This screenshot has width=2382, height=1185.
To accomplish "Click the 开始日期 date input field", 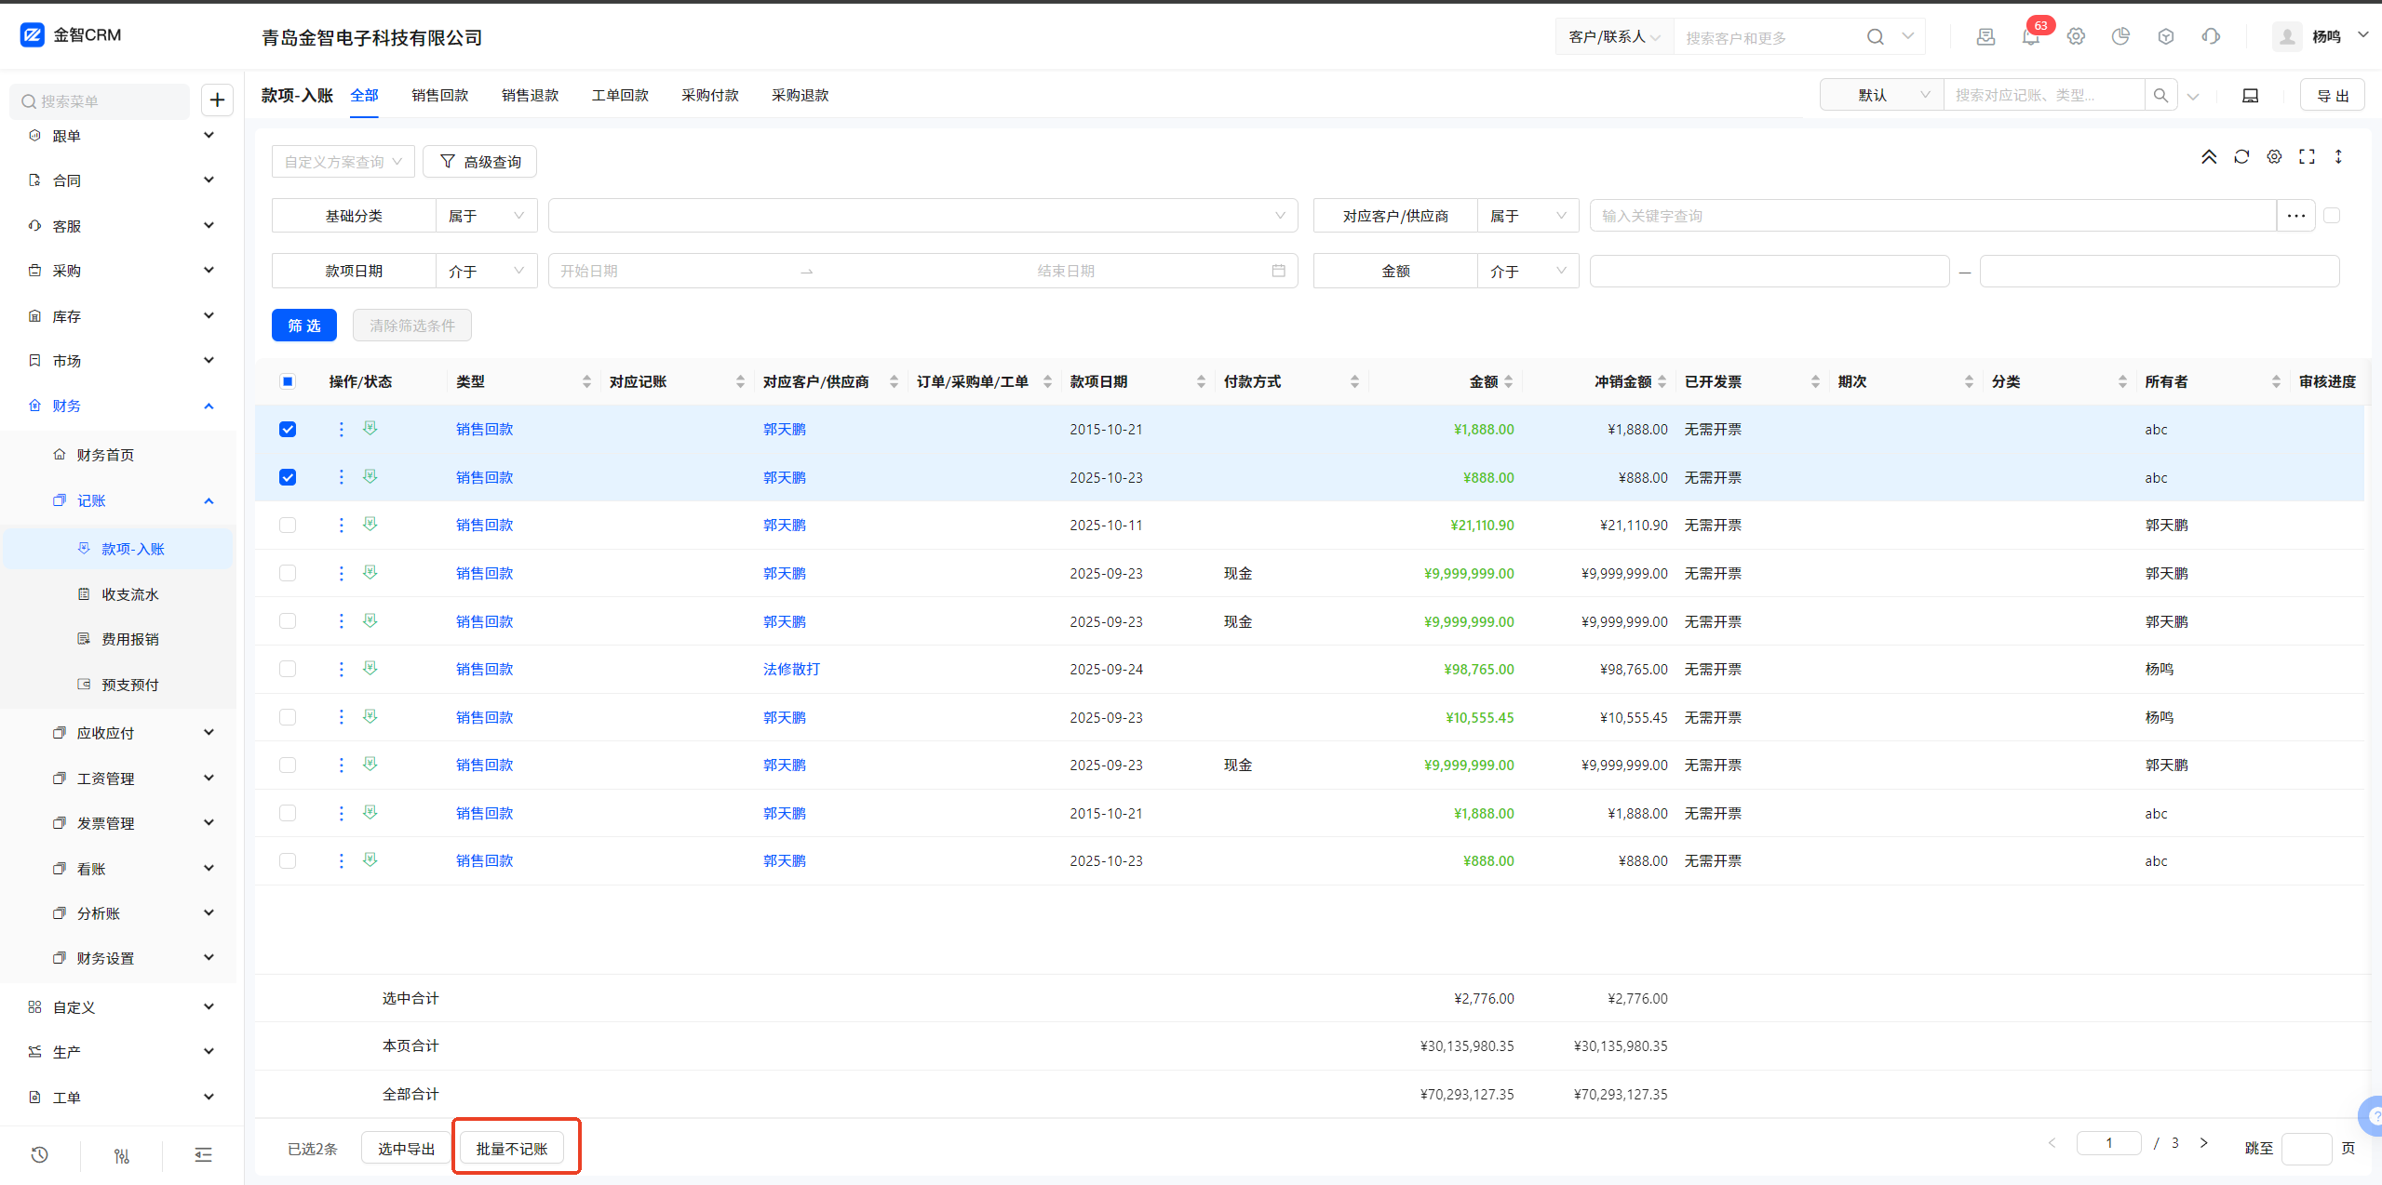I will [x=670, y=271].
